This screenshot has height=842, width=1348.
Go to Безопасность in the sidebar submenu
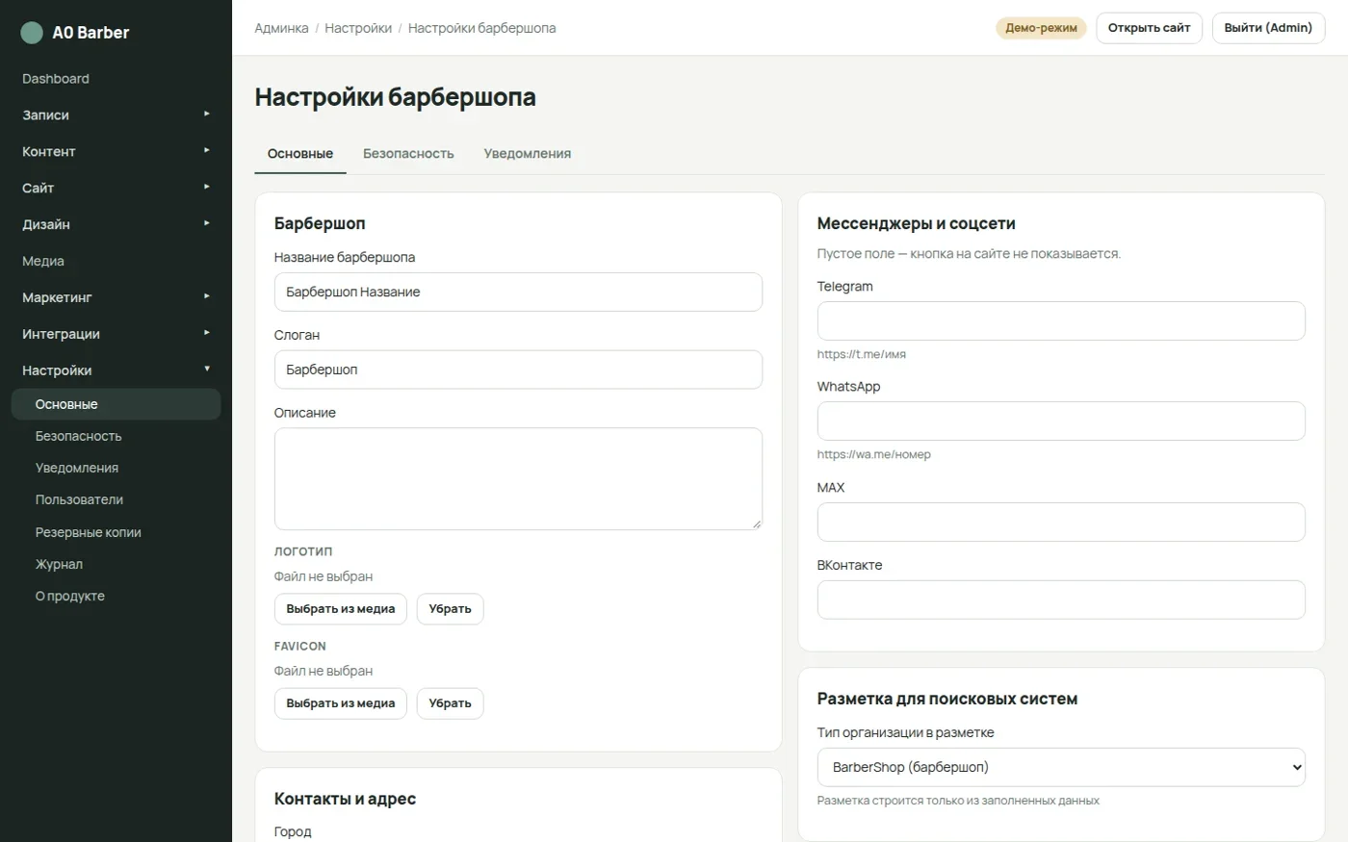tap(116, 436)
